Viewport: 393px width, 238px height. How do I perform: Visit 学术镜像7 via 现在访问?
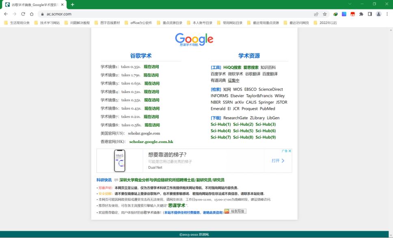(x=151, y=117)
